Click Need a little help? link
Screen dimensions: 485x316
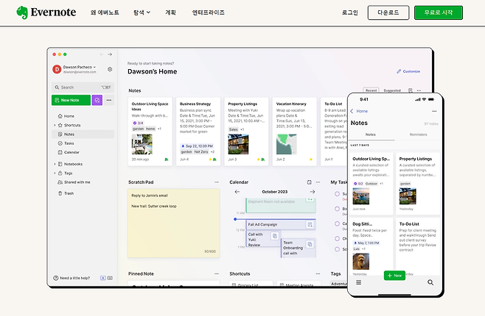pyautogui.click(x=71, y=278)
